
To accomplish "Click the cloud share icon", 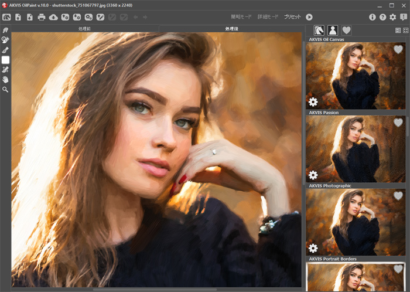I will [x=53, y=17].
